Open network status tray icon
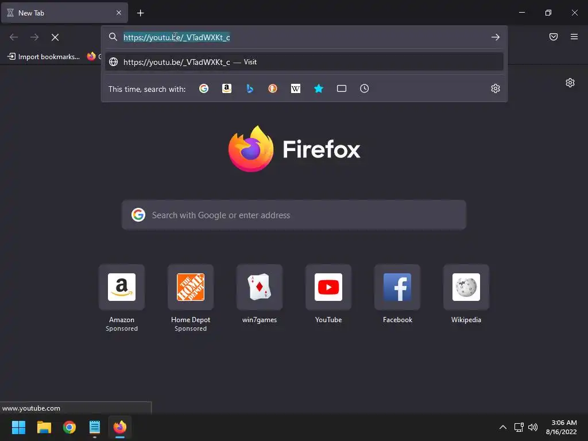 [519, 427]
